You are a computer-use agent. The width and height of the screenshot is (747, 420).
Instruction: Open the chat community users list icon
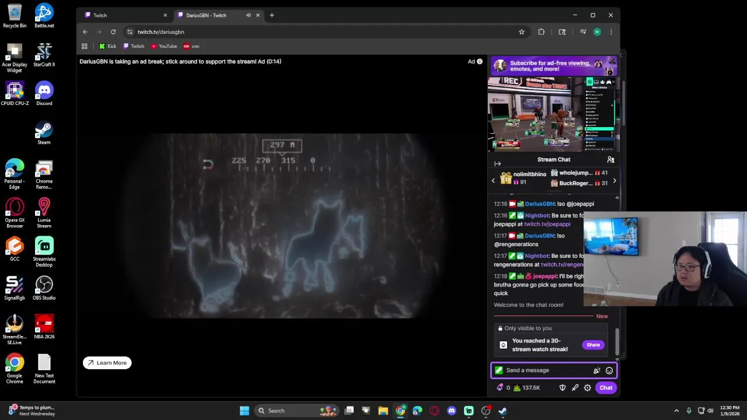610,159
